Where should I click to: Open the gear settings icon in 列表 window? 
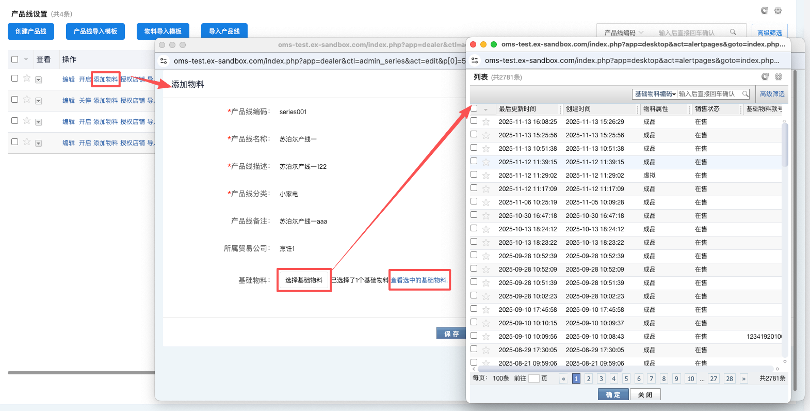pyautogui.click(x=779, y=76)
